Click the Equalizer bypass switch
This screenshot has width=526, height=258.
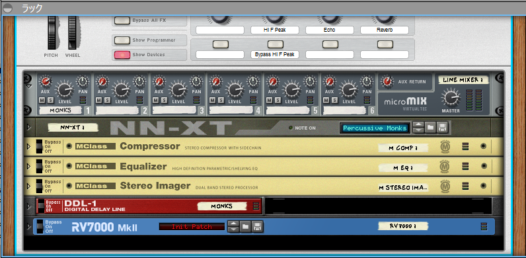(x=40, y=166)
